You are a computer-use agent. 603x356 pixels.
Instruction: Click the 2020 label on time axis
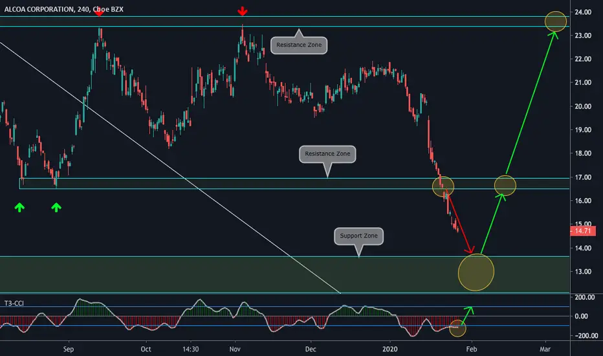click(x=389, y=349)
